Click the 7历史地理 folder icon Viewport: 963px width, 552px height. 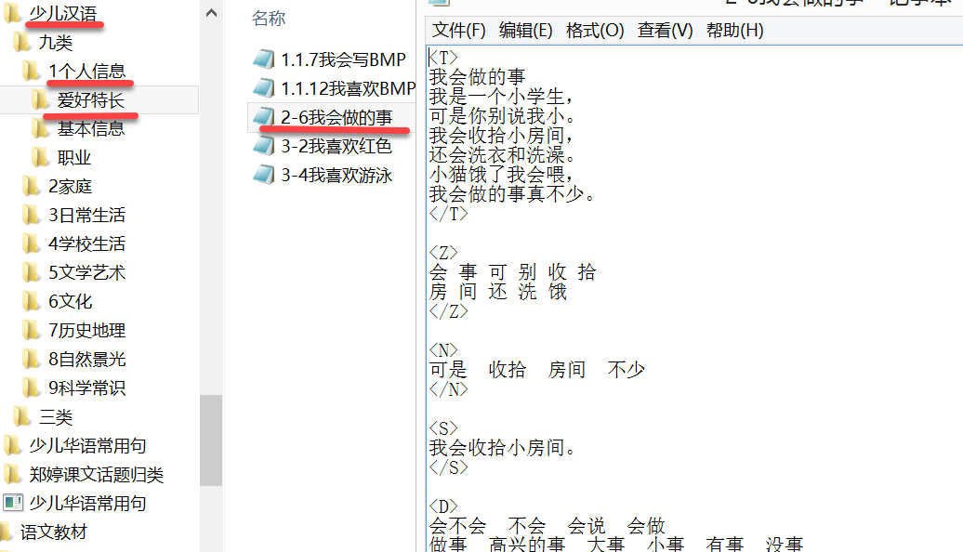tap(32, 330)
